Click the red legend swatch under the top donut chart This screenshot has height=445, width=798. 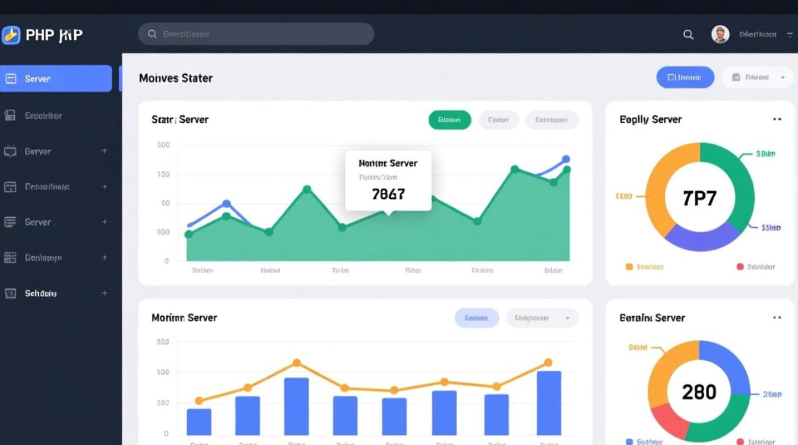point(740,267)
